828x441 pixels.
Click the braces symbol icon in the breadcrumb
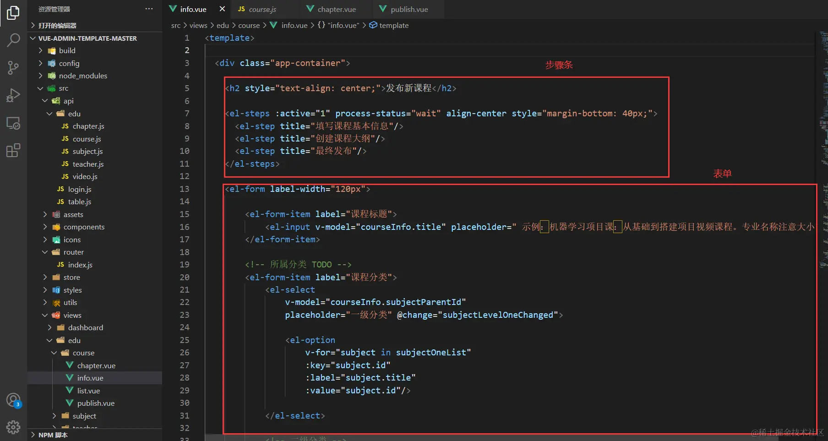tap(321, 25)
